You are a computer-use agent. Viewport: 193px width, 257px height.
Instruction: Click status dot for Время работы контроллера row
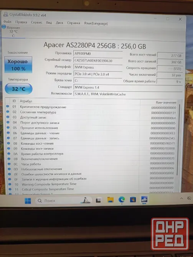click(9, 153)
